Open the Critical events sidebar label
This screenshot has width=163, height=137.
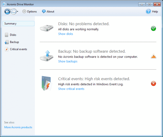19,49
